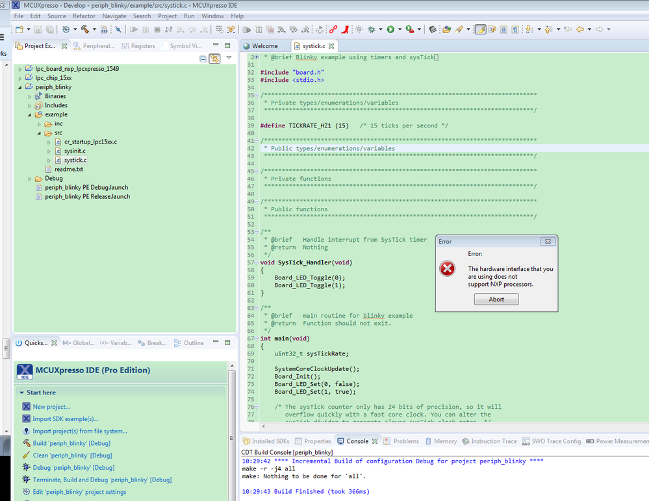This screenshot has width=649, height=501.
Task: Collapse the Start here section
Action: tap(22, 392)
